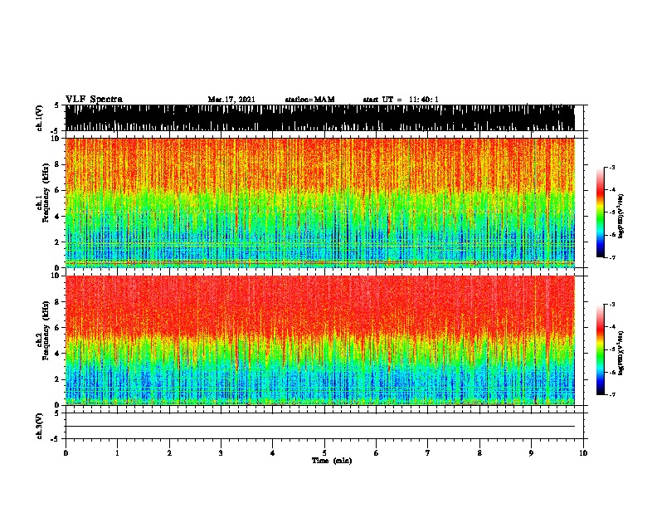Click the flat ch.3 voltage trace line

[x=320, y=427]
